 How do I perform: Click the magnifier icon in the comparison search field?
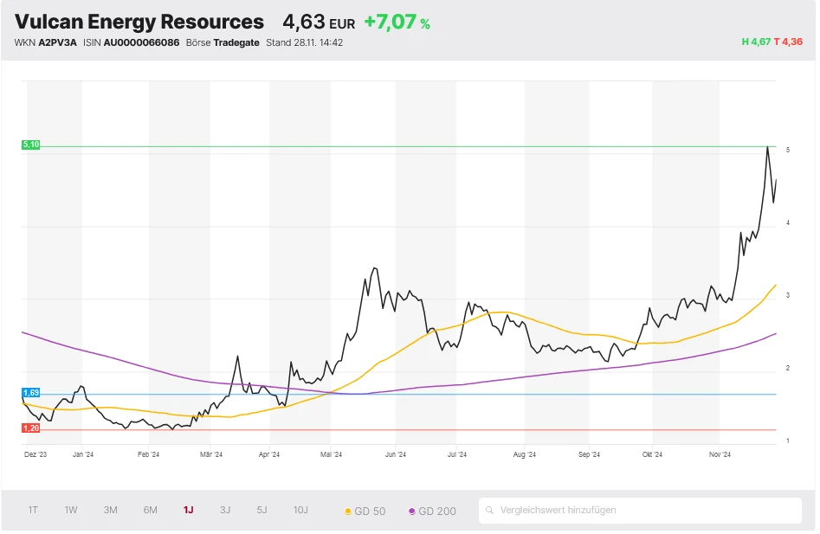point(492,511)
